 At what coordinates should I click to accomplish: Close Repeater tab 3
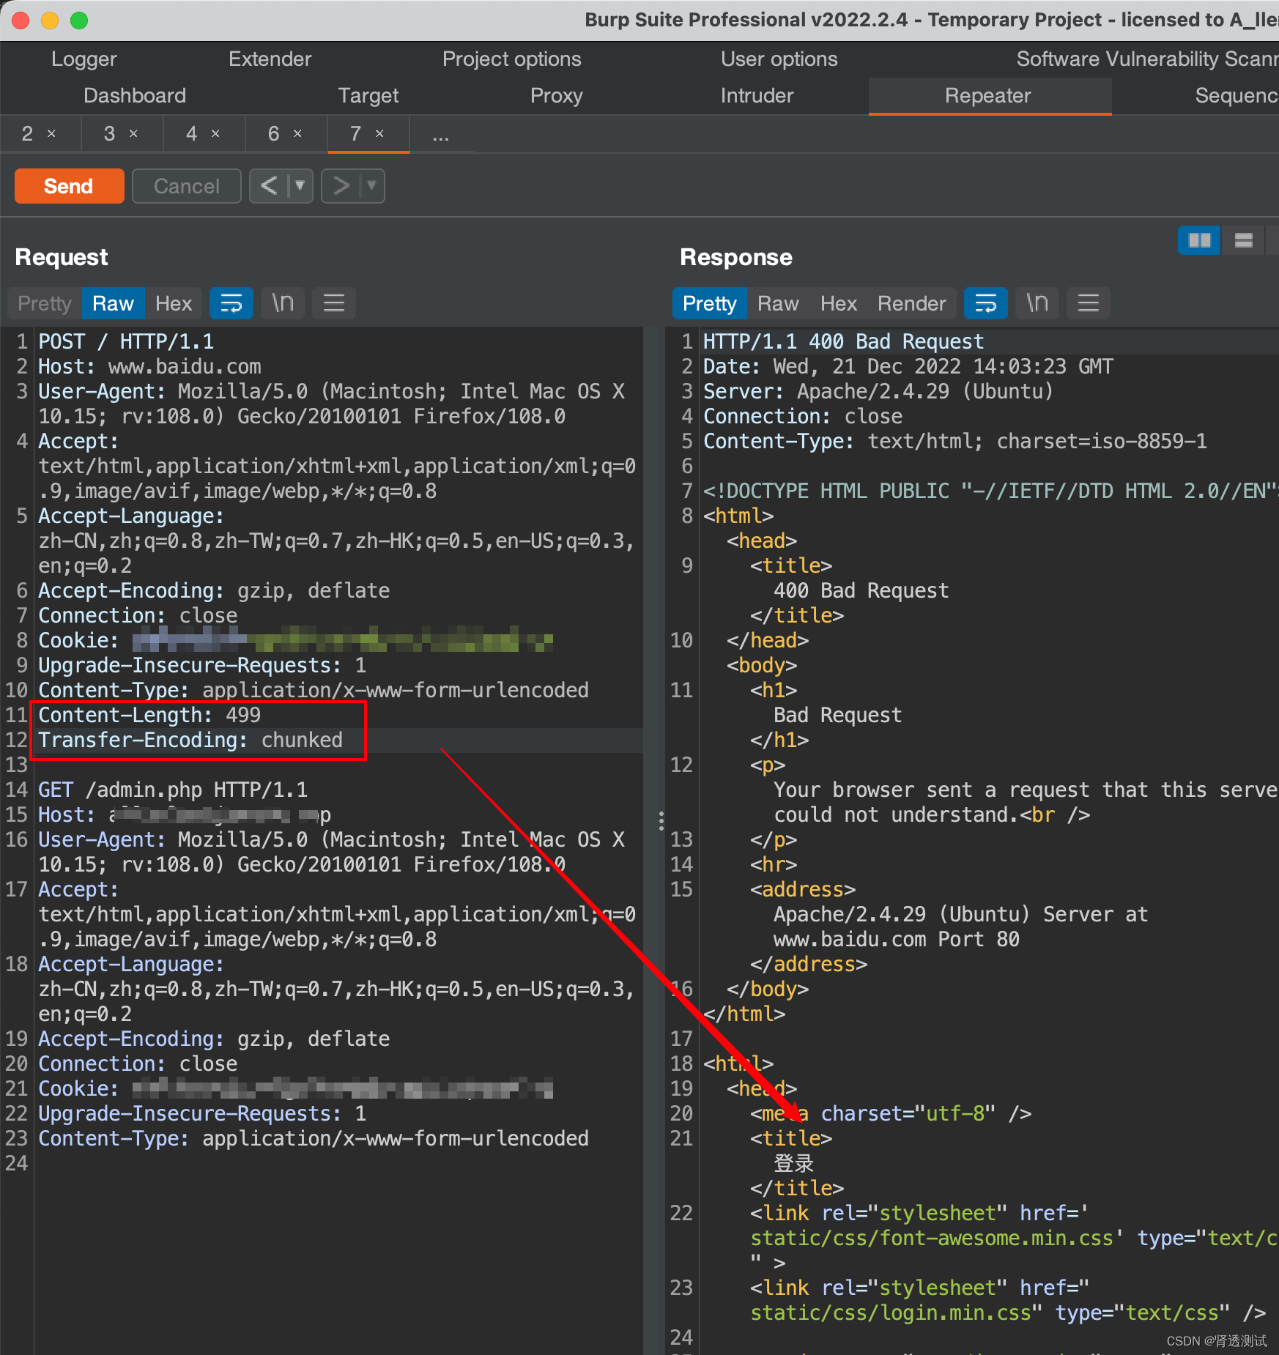point(133,133)
